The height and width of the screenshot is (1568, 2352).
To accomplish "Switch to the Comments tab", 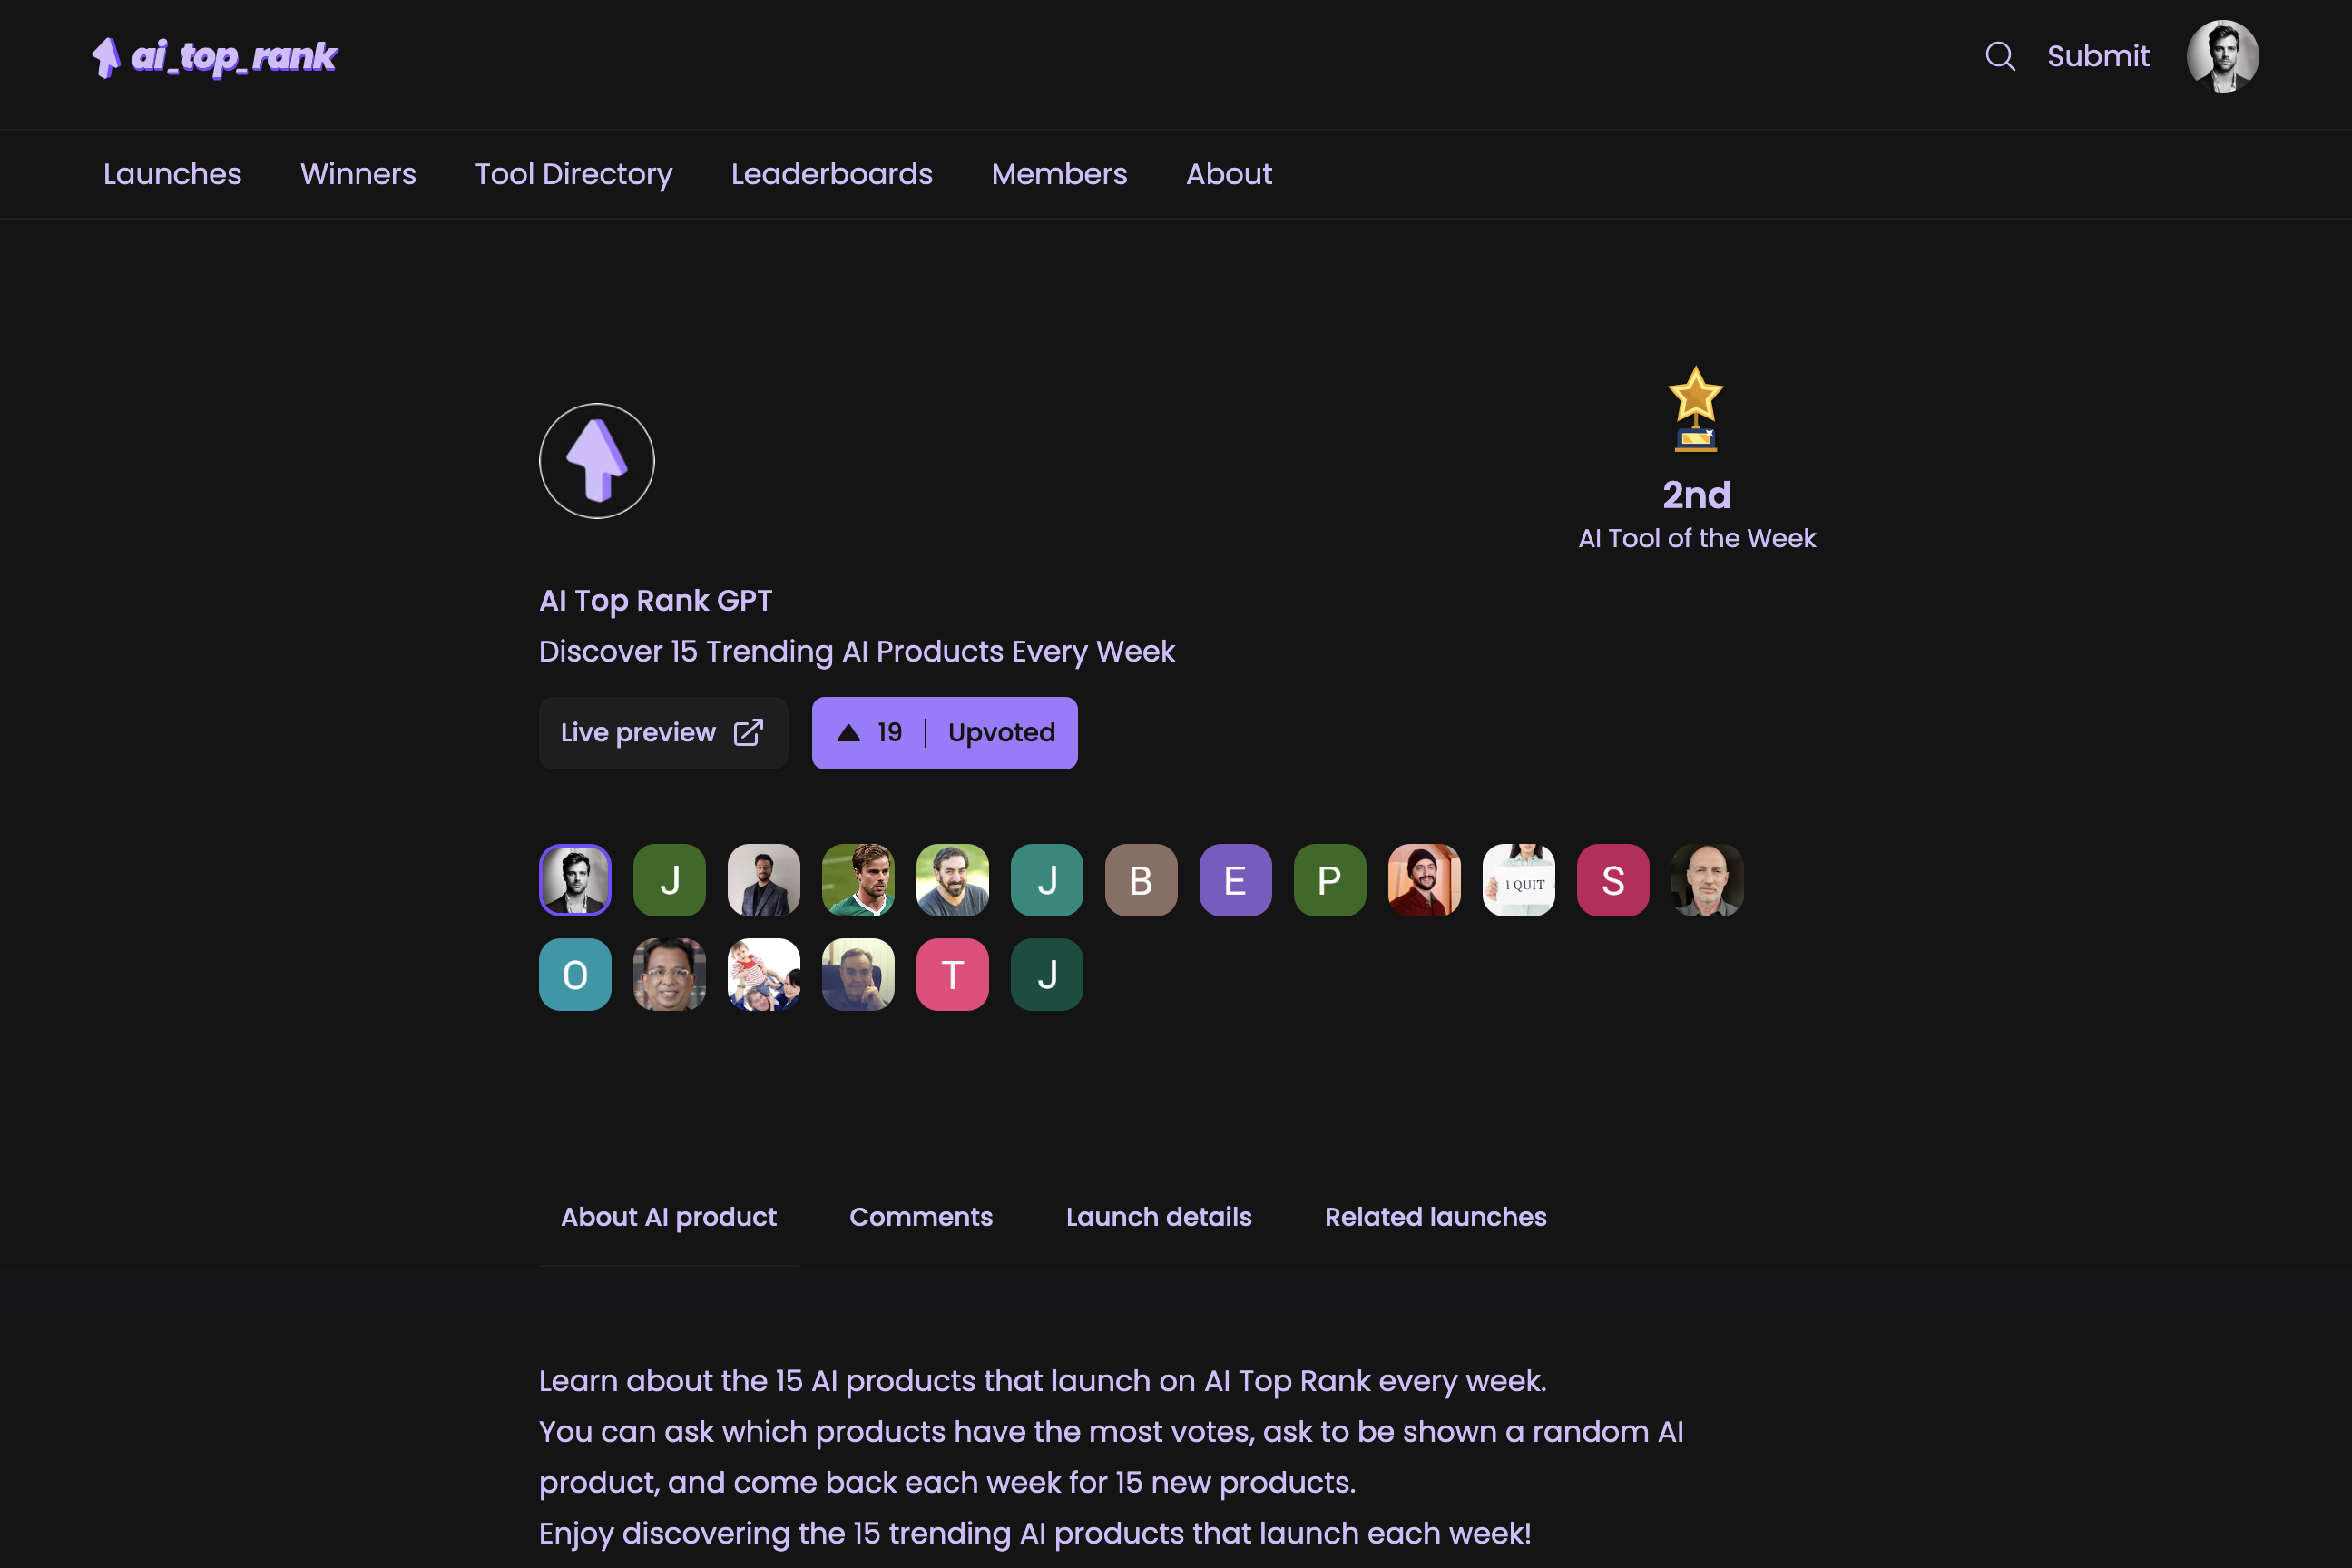I will [x=921, y=1217].
